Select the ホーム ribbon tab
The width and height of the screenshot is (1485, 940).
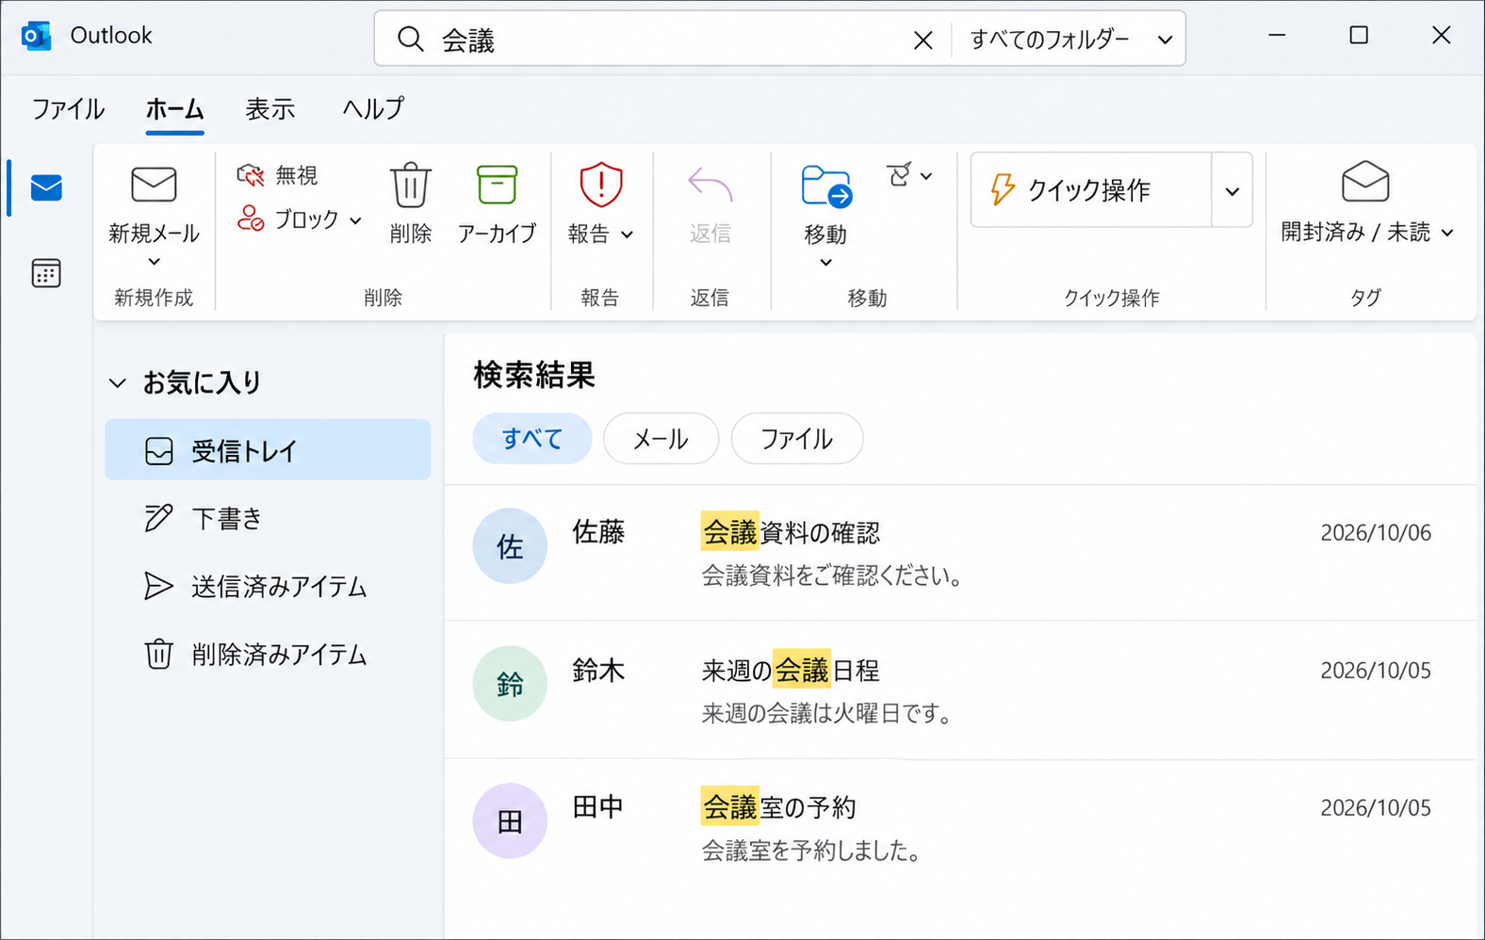tap(175, 109)
